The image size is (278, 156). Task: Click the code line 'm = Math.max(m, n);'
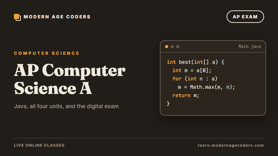pyautogui.click(x=206, y=87)
